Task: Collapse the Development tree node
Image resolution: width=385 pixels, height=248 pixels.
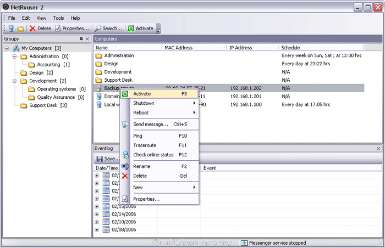Action: [x=14, y=81]
